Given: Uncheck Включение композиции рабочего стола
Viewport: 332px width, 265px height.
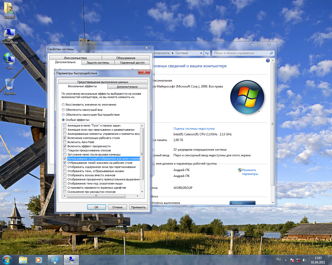Looking at the screenshot, I should [65, 138].
